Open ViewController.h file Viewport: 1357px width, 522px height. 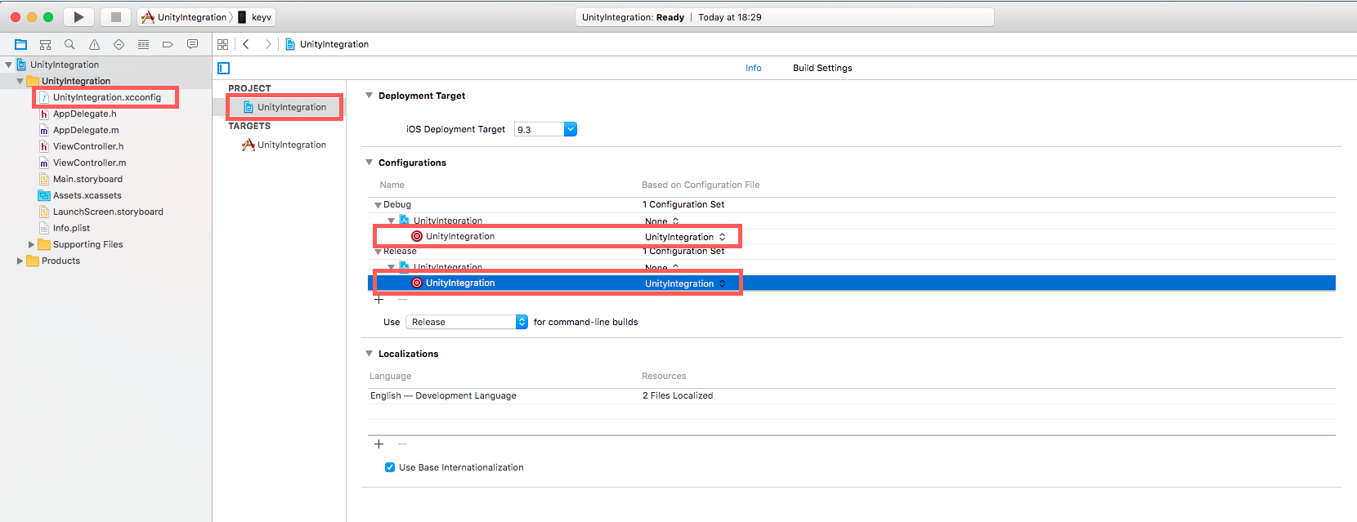[x=88, y=146]
